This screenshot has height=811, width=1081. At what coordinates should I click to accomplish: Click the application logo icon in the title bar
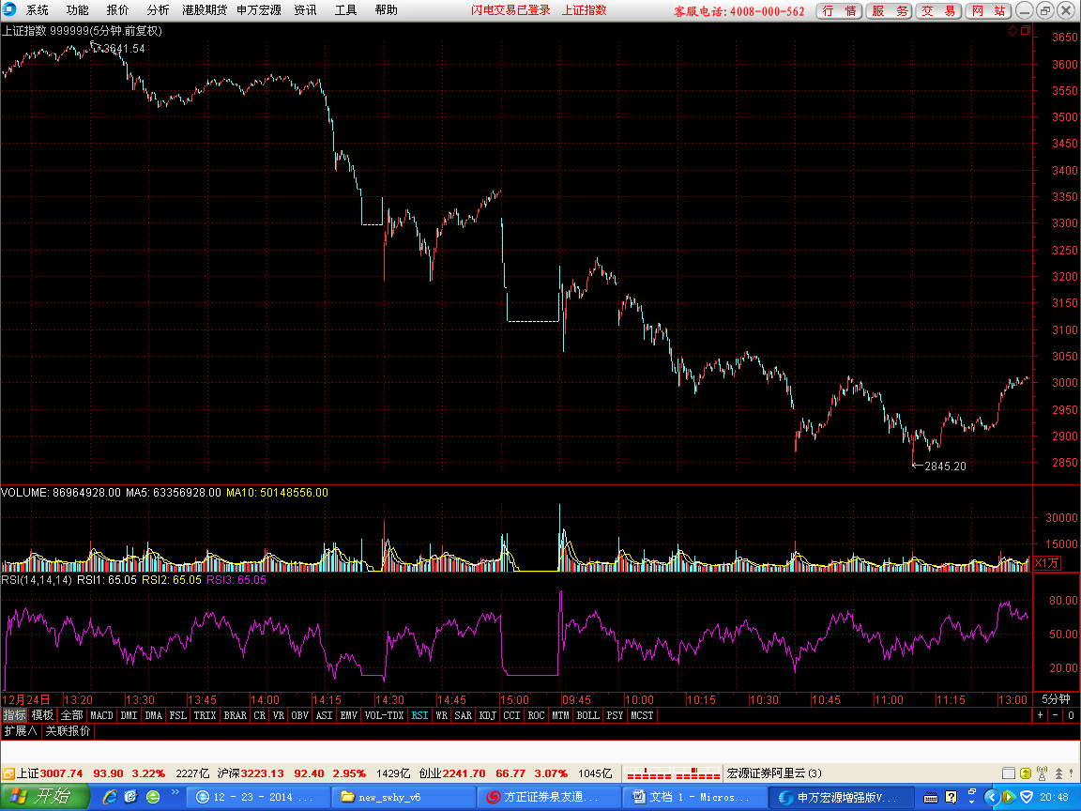coord(9,9)
